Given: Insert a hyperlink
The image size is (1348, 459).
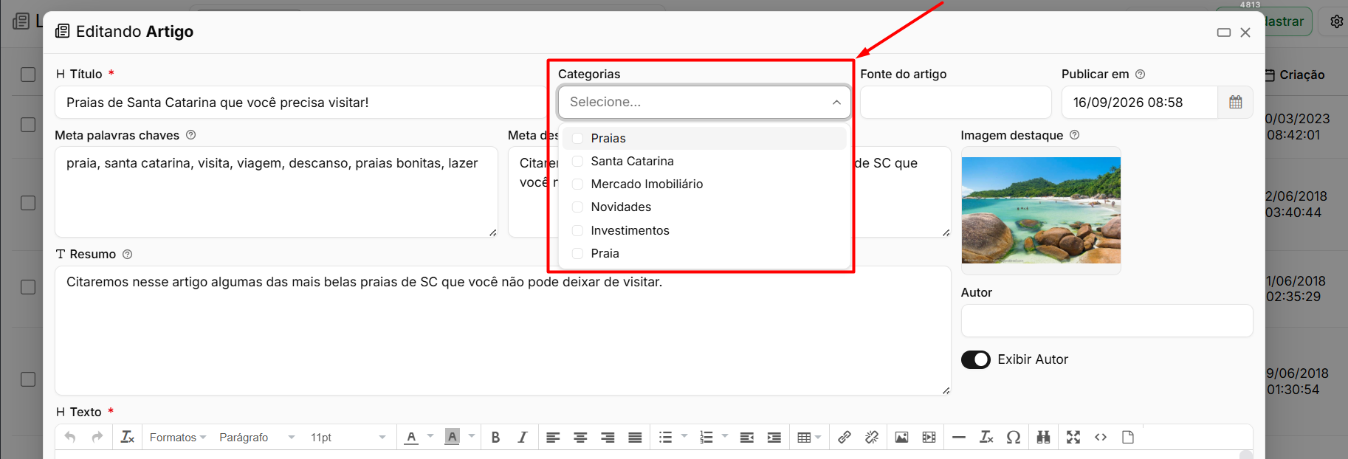Looking at the screenshot, I should pos(845,438).
